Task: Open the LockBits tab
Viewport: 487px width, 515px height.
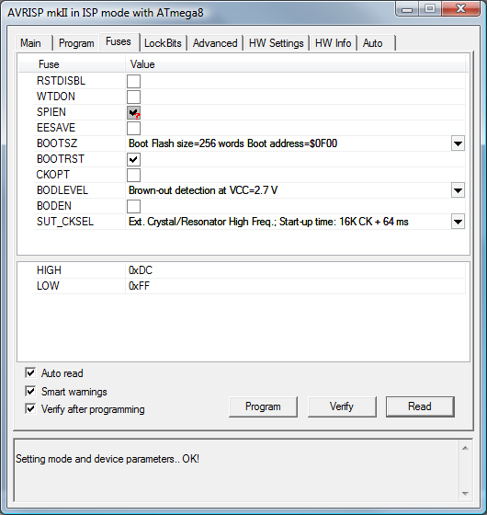Action: pyautogui.click(x=163, y=43)
